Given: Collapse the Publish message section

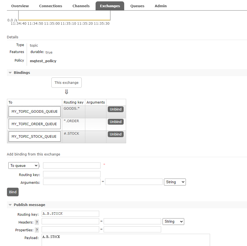Looking at the screenshot, I should click(x=29, y=205).
